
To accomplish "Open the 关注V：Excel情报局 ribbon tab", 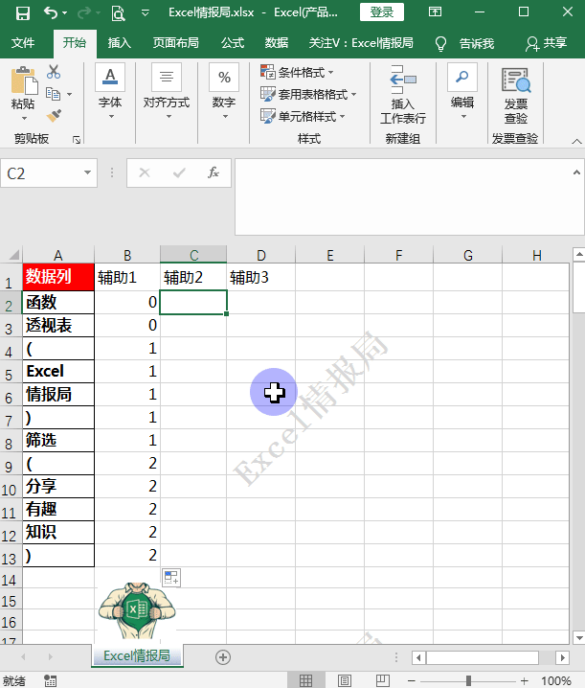I will pos(361,43).
